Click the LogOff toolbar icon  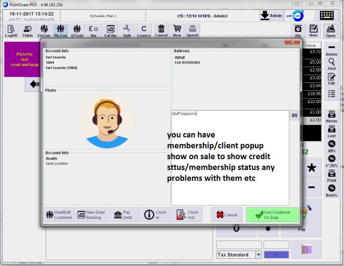[x=11, y=31]
